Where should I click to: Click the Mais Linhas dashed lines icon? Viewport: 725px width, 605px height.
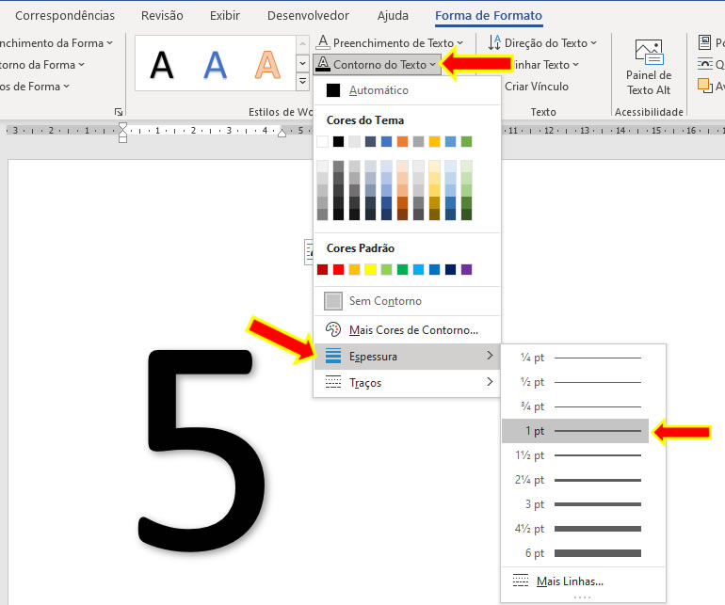tap(520, 581)
